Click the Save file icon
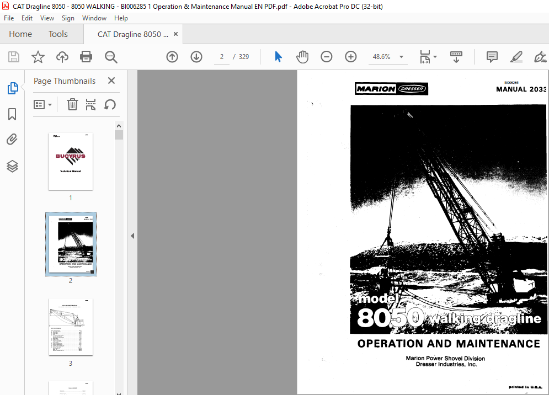The height and width of the screenshot is (395, 549). point(14,57)
